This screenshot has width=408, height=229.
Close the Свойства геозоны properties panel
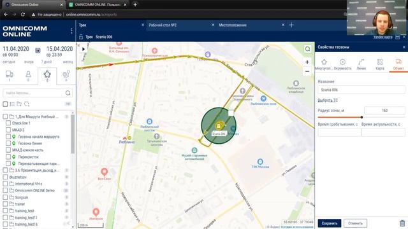pyautogui.click(x=404, y=47)
